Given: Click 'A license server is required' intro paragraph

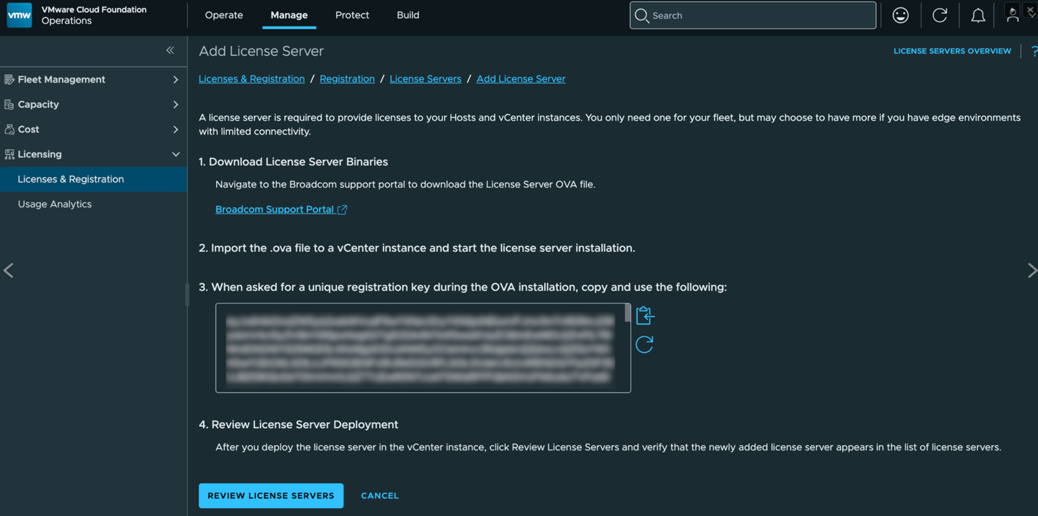Looking at the screenshot, I should pos(609,125).
